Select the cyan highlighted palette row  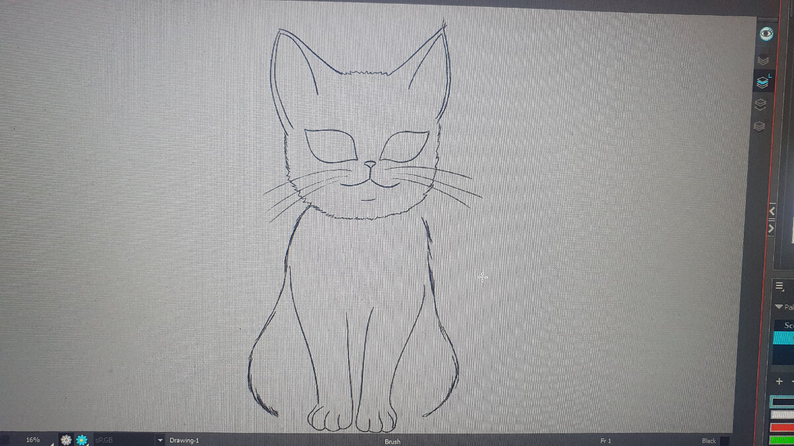pos(783,338)
